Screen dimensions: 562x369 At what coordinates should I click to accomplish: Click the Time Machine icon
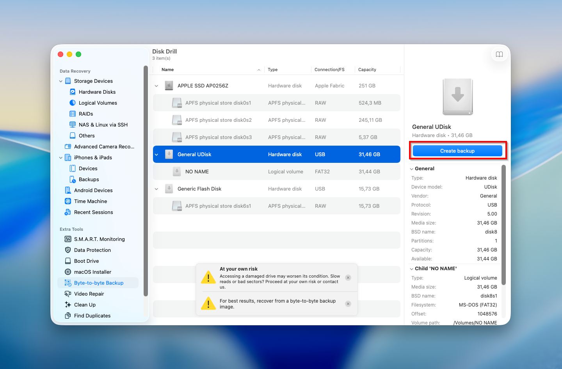(x=68, y=201)
